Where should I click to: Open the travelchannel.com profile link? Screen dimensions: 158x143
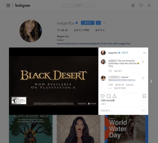[94, 44]
